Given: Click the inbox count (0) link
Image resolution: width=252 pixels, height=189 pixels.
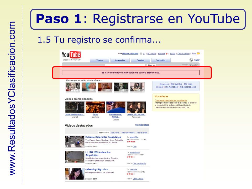Looking at the screenshot, I should click(144, 54).
